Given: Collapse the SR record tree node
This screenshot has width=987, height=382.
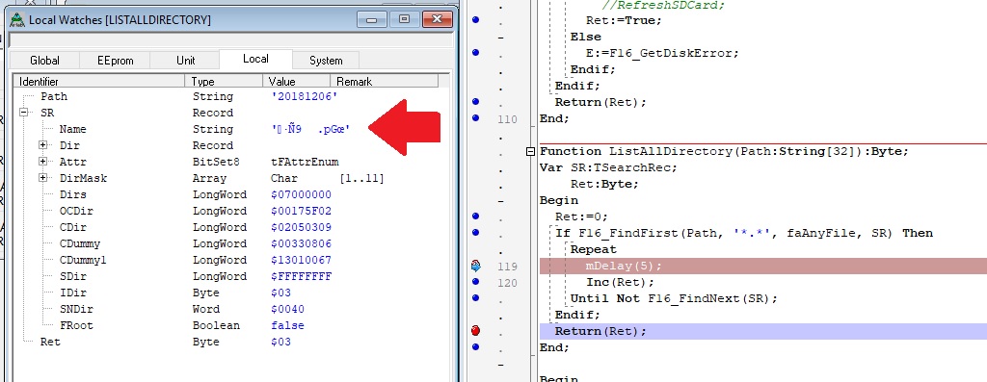Looking at the screenshot, I should pos(24,113).
